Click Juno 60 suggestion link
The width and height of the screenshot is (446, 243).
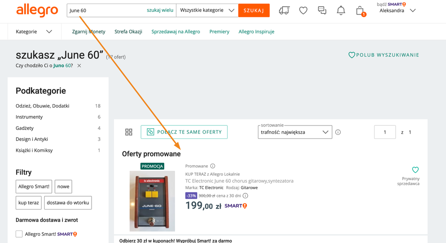(62, 66)
